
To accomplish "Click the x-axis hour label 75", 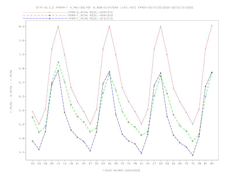I will click(193, 163).
